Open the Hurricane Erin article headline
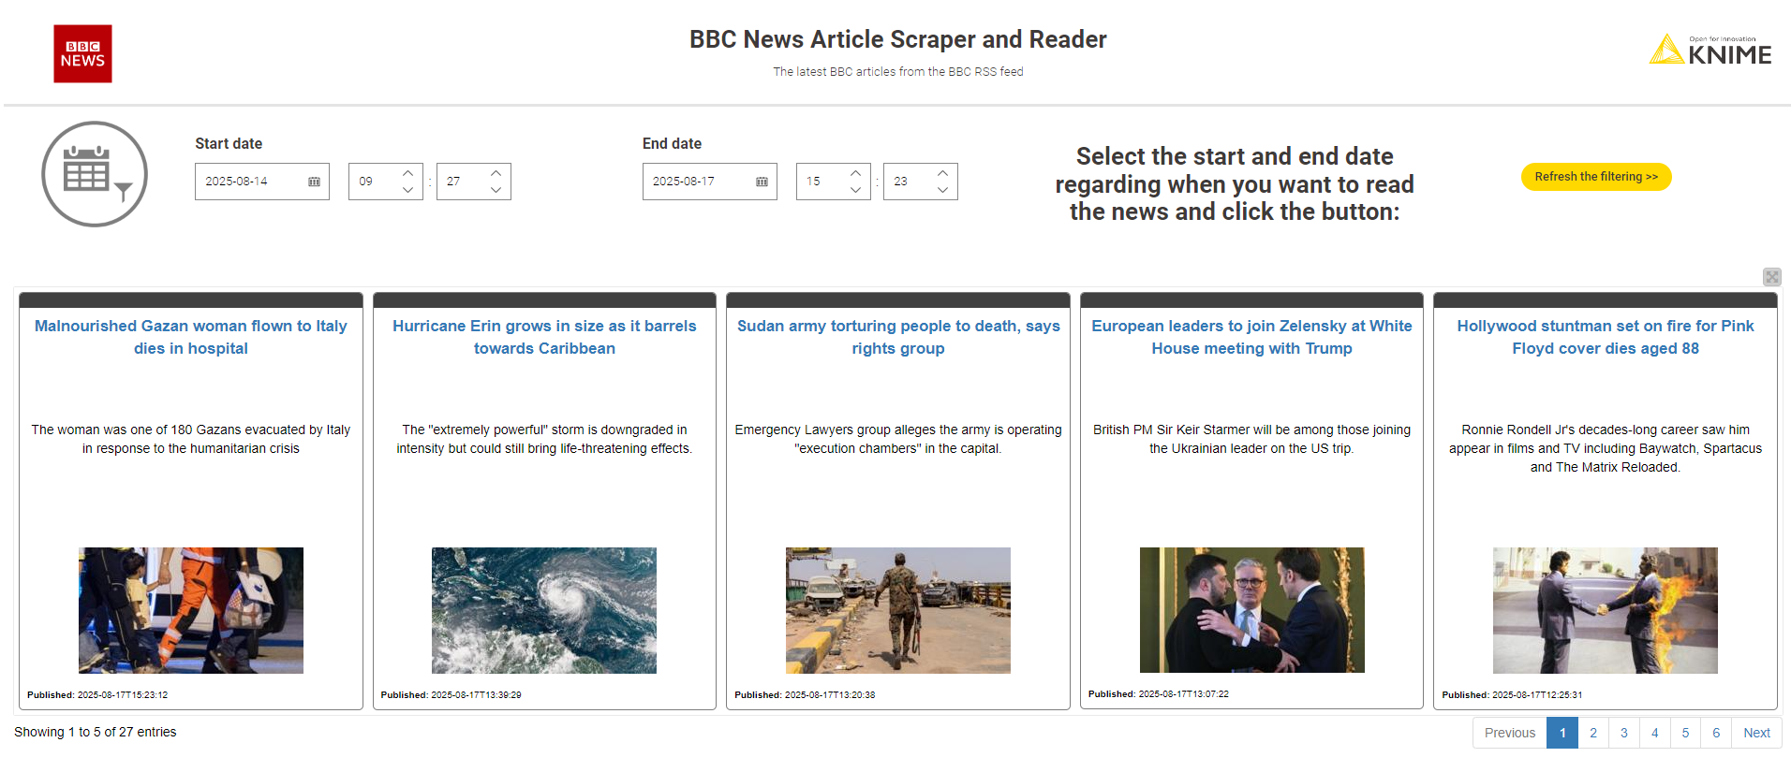Image resolution: width=1791 pixels, height=772 pixels. (544, 337)
